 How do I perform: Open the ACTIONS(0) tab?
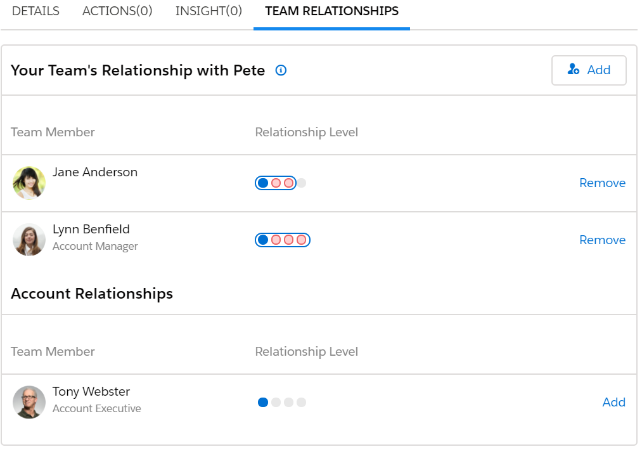pyautogui.click(x=117, y=11)
